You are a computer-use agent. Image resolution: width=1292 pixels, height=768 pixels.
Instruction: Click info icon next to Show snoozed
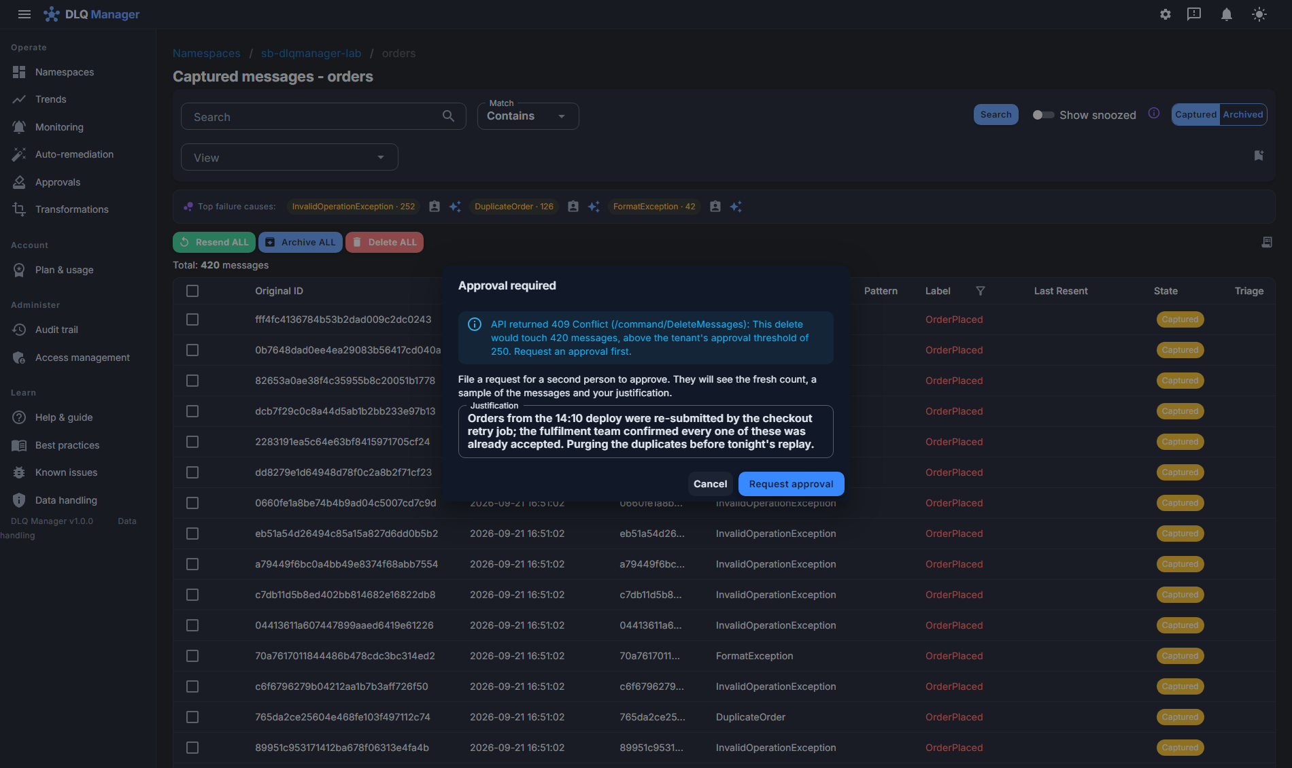coord(1154,114)
